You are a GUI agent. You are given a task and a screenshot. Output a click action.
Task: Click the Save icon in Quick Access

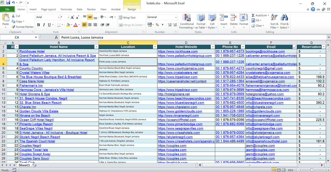(x=8, y=3)
